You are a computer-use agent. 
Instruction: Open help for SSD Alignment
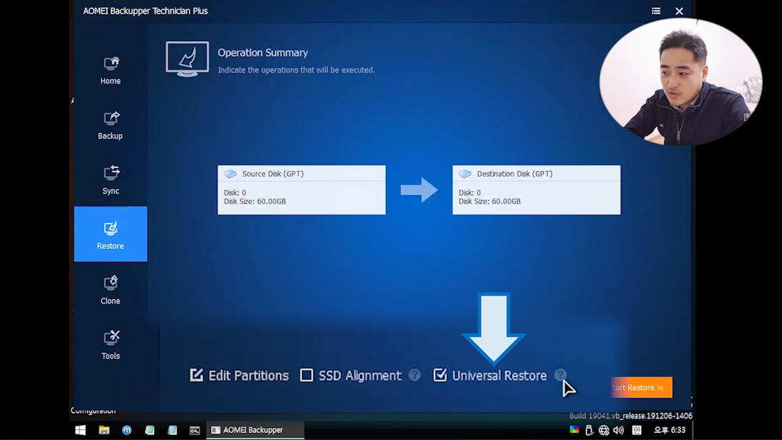click(x=415, y=375)
